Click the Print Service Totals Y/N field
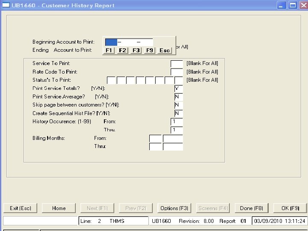This screenshot has height=231, width=308. coord(178,89)
